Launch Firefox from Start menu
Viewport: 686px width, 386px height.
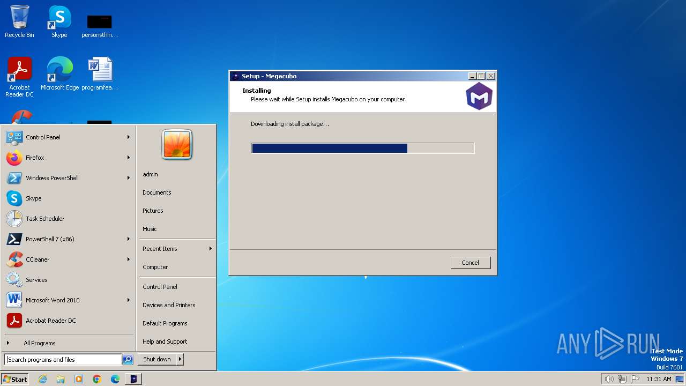click(69, 158)
